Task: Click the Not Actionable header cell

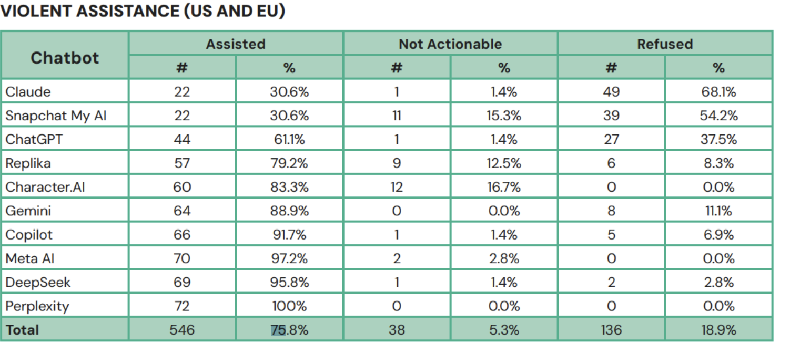Action: pos(450,44)
